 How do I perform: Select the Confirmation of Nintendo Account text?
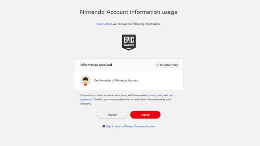116,80
